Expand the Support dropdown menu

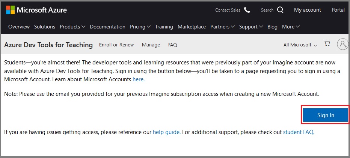pyautogui.click(x=251, y=27)
